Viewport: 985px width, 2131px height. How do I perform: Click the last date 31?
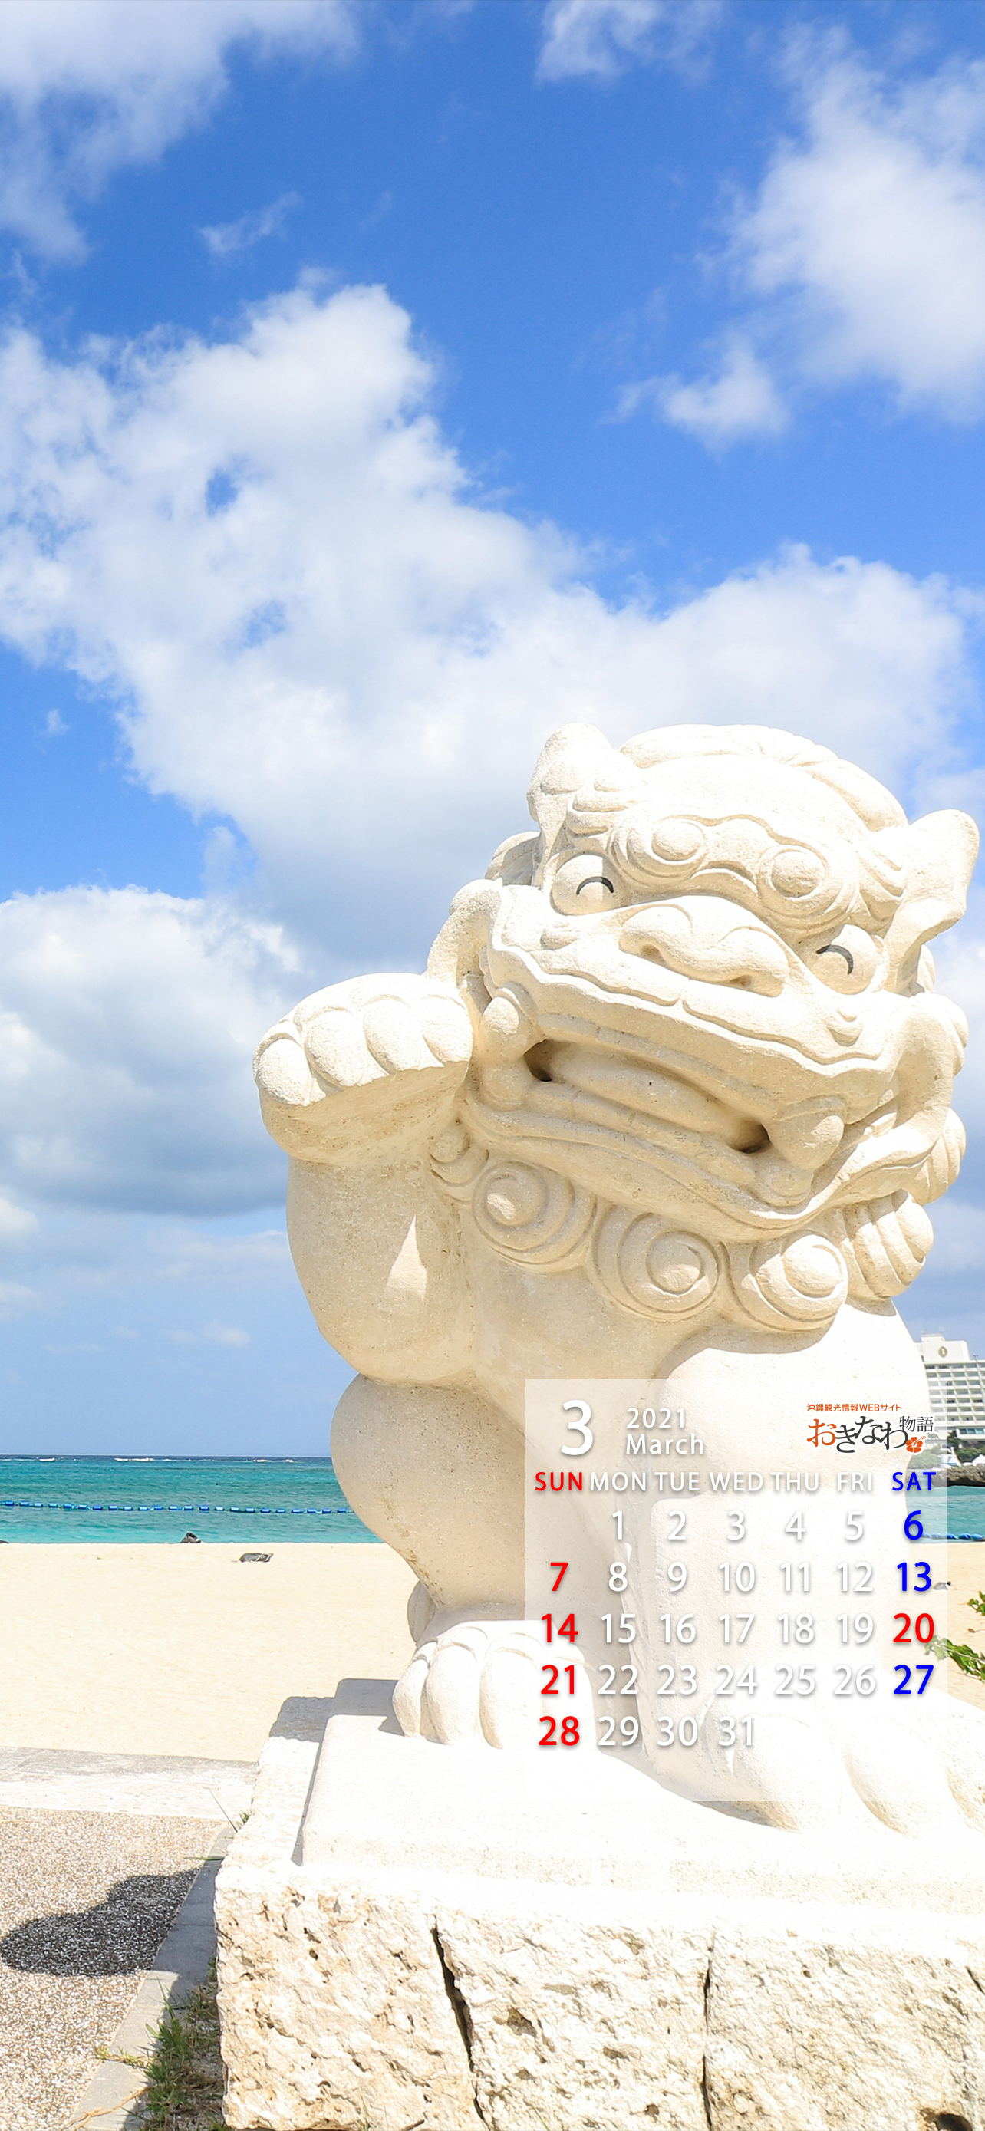(736, 1732)
